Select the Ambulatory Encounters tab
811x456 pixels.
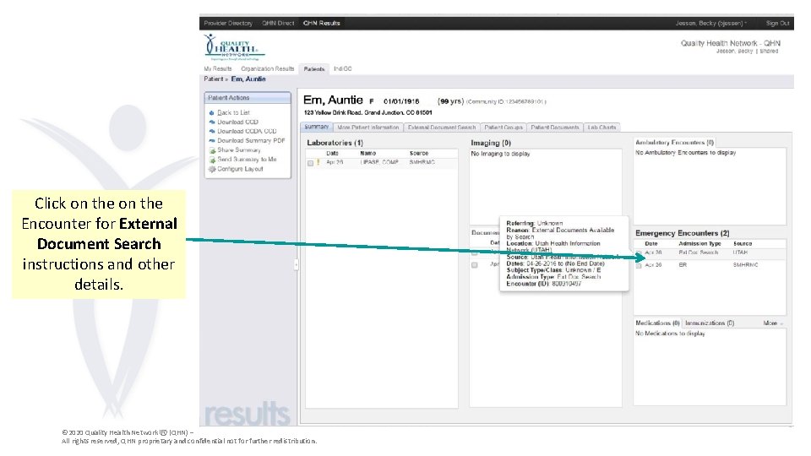(x=674, y=142)
